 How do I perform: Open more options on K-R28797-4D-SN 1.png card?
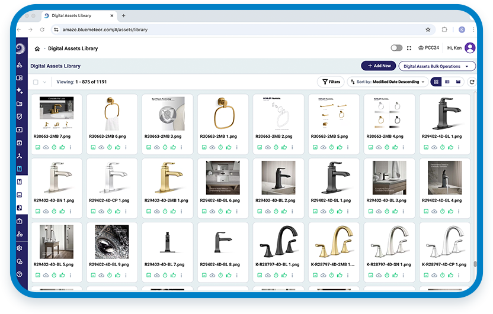click(404, 276)
